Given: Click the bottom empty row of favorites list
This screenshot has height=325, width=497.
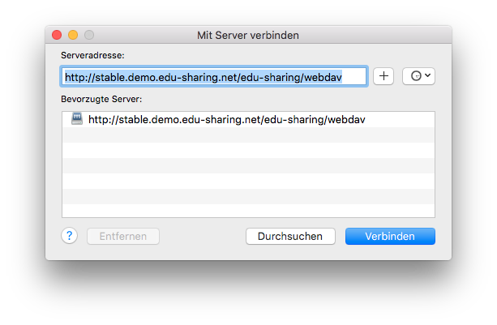Looking at the screenshot, I should 248,210.
